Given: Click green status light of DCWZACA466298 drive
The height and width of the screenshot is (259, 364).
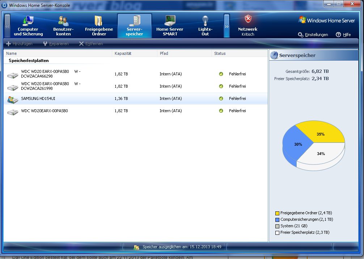Looking at the screenshot, I should click(221, 74).
